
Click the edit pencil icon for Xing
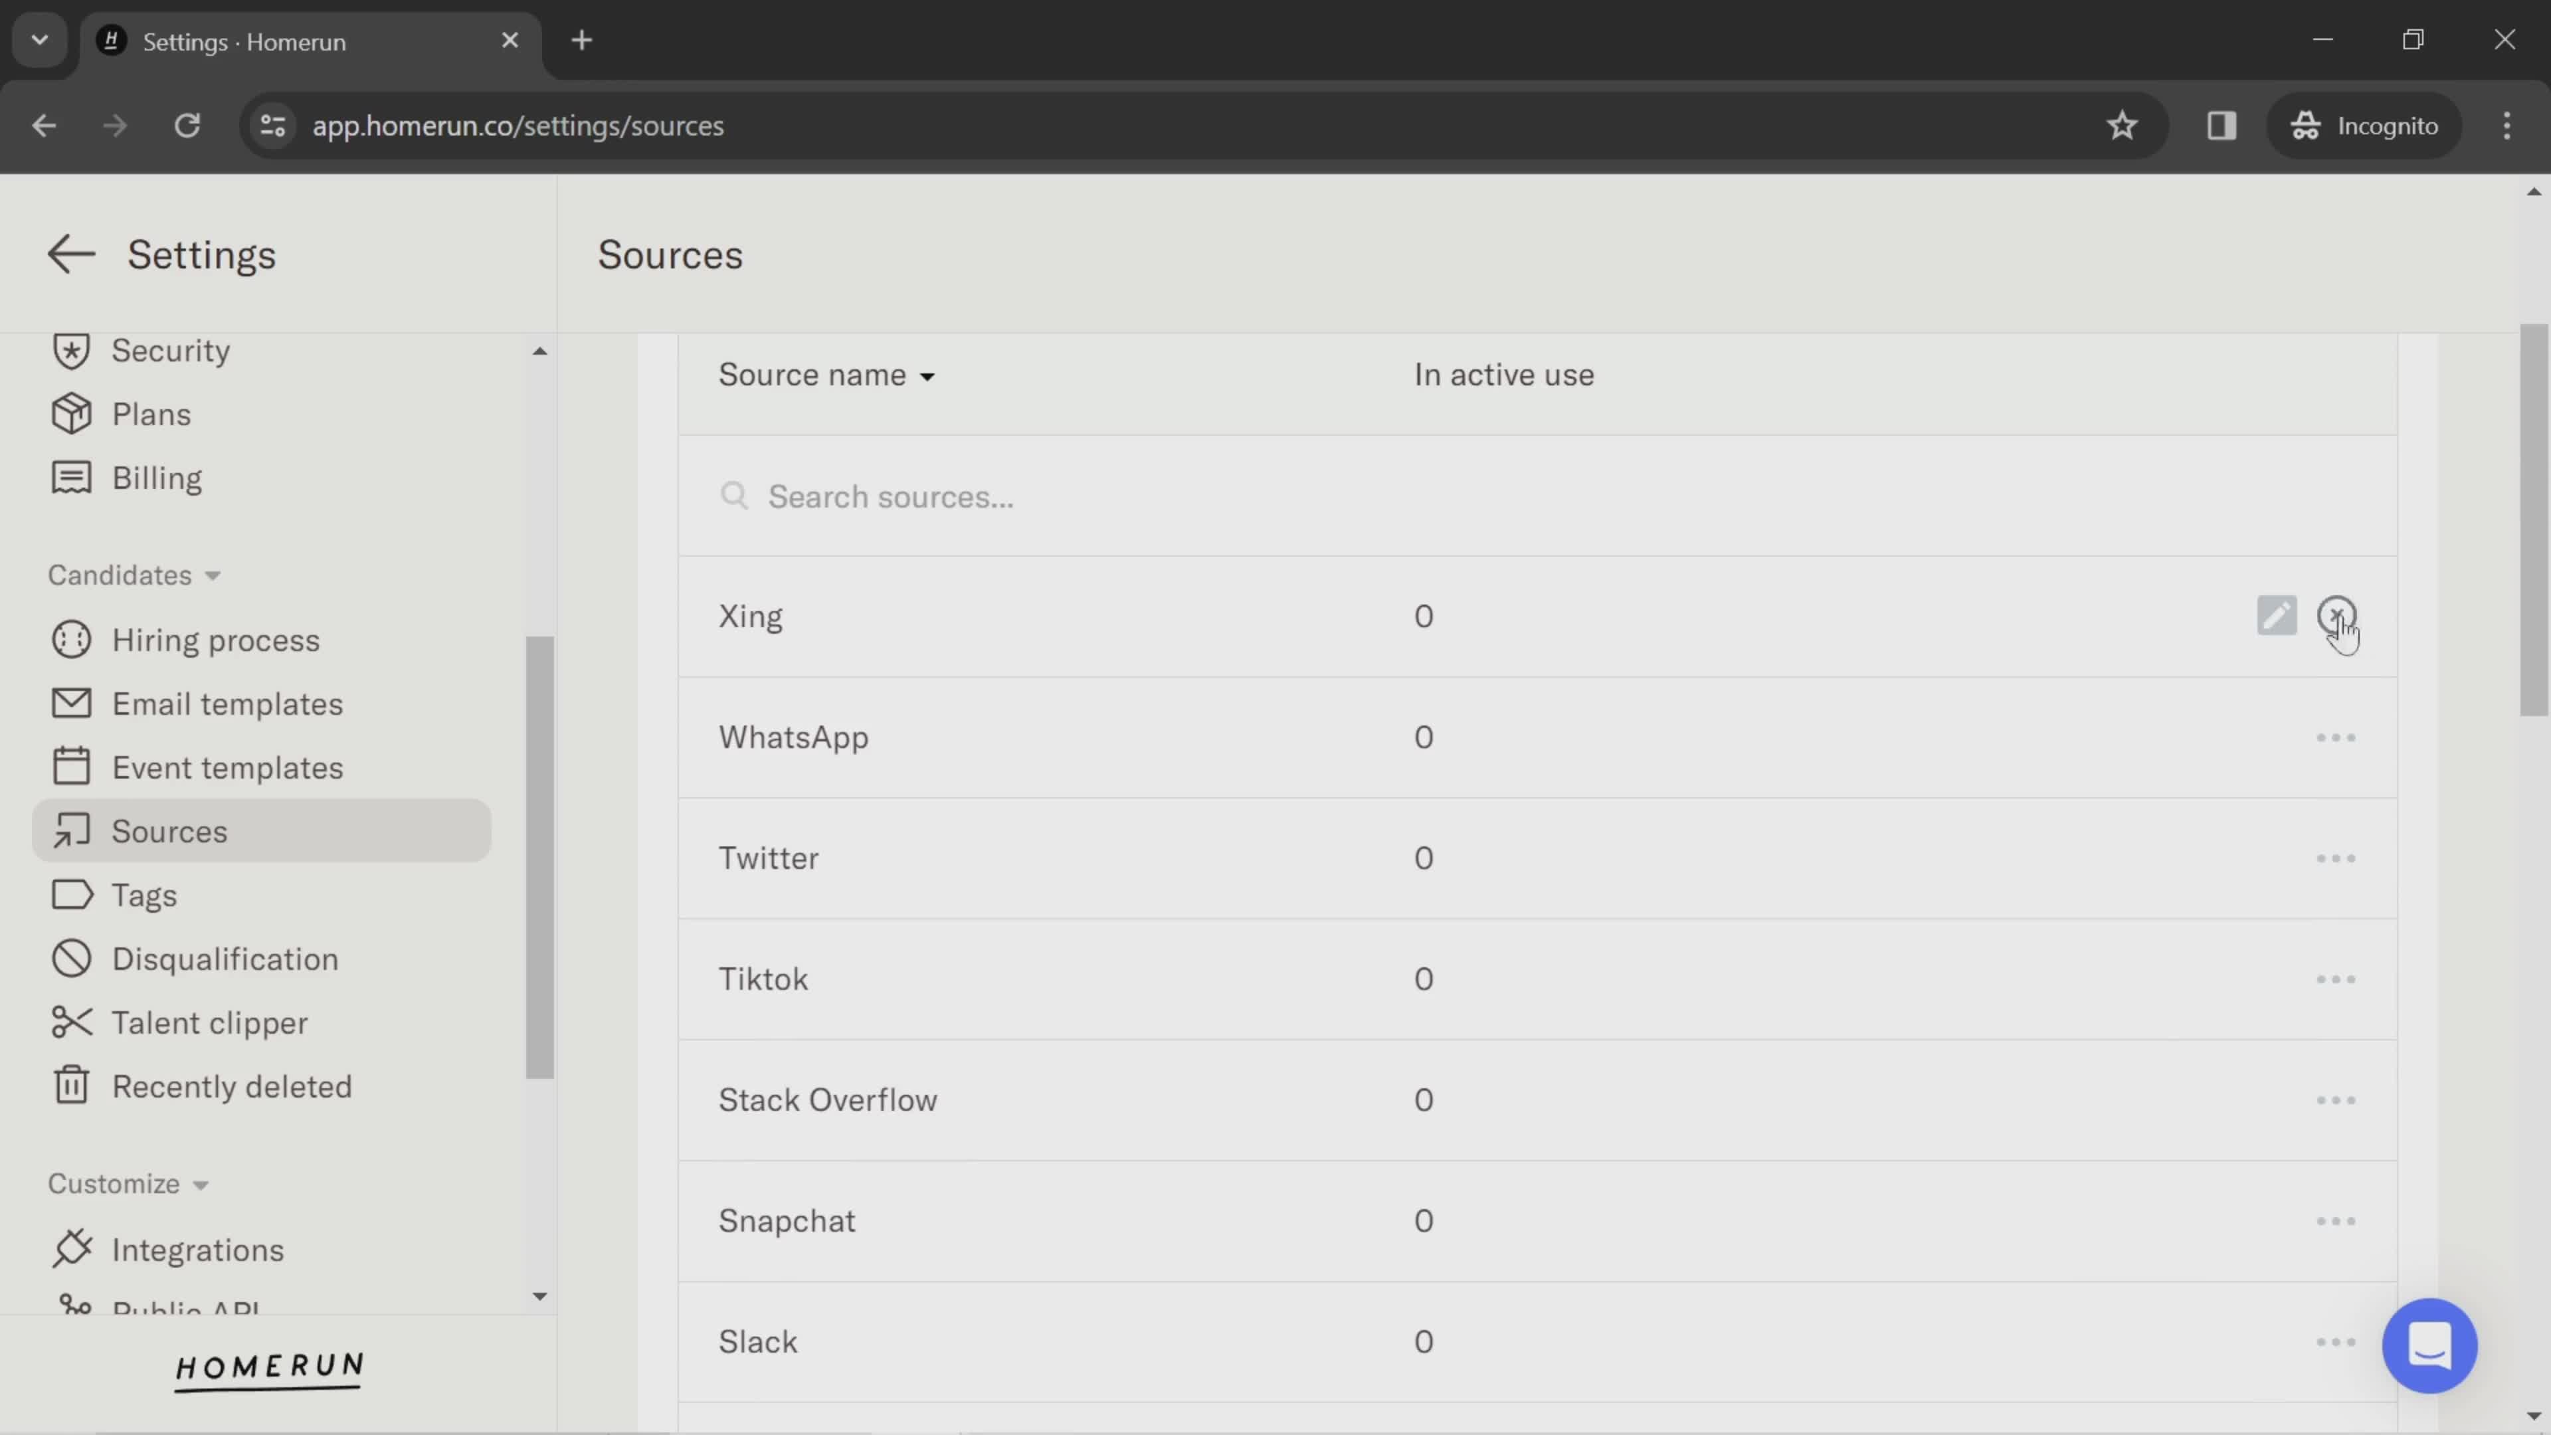pos(2276,616)
